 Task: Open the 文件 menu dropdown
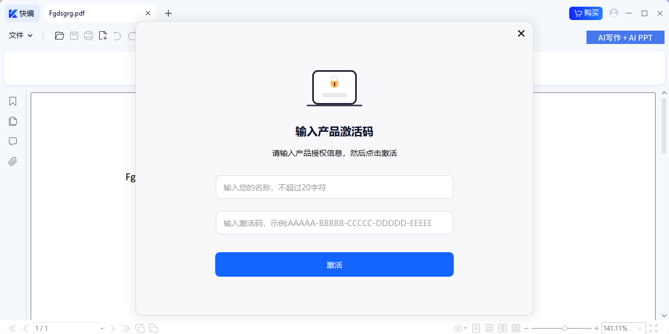[20, 35]
